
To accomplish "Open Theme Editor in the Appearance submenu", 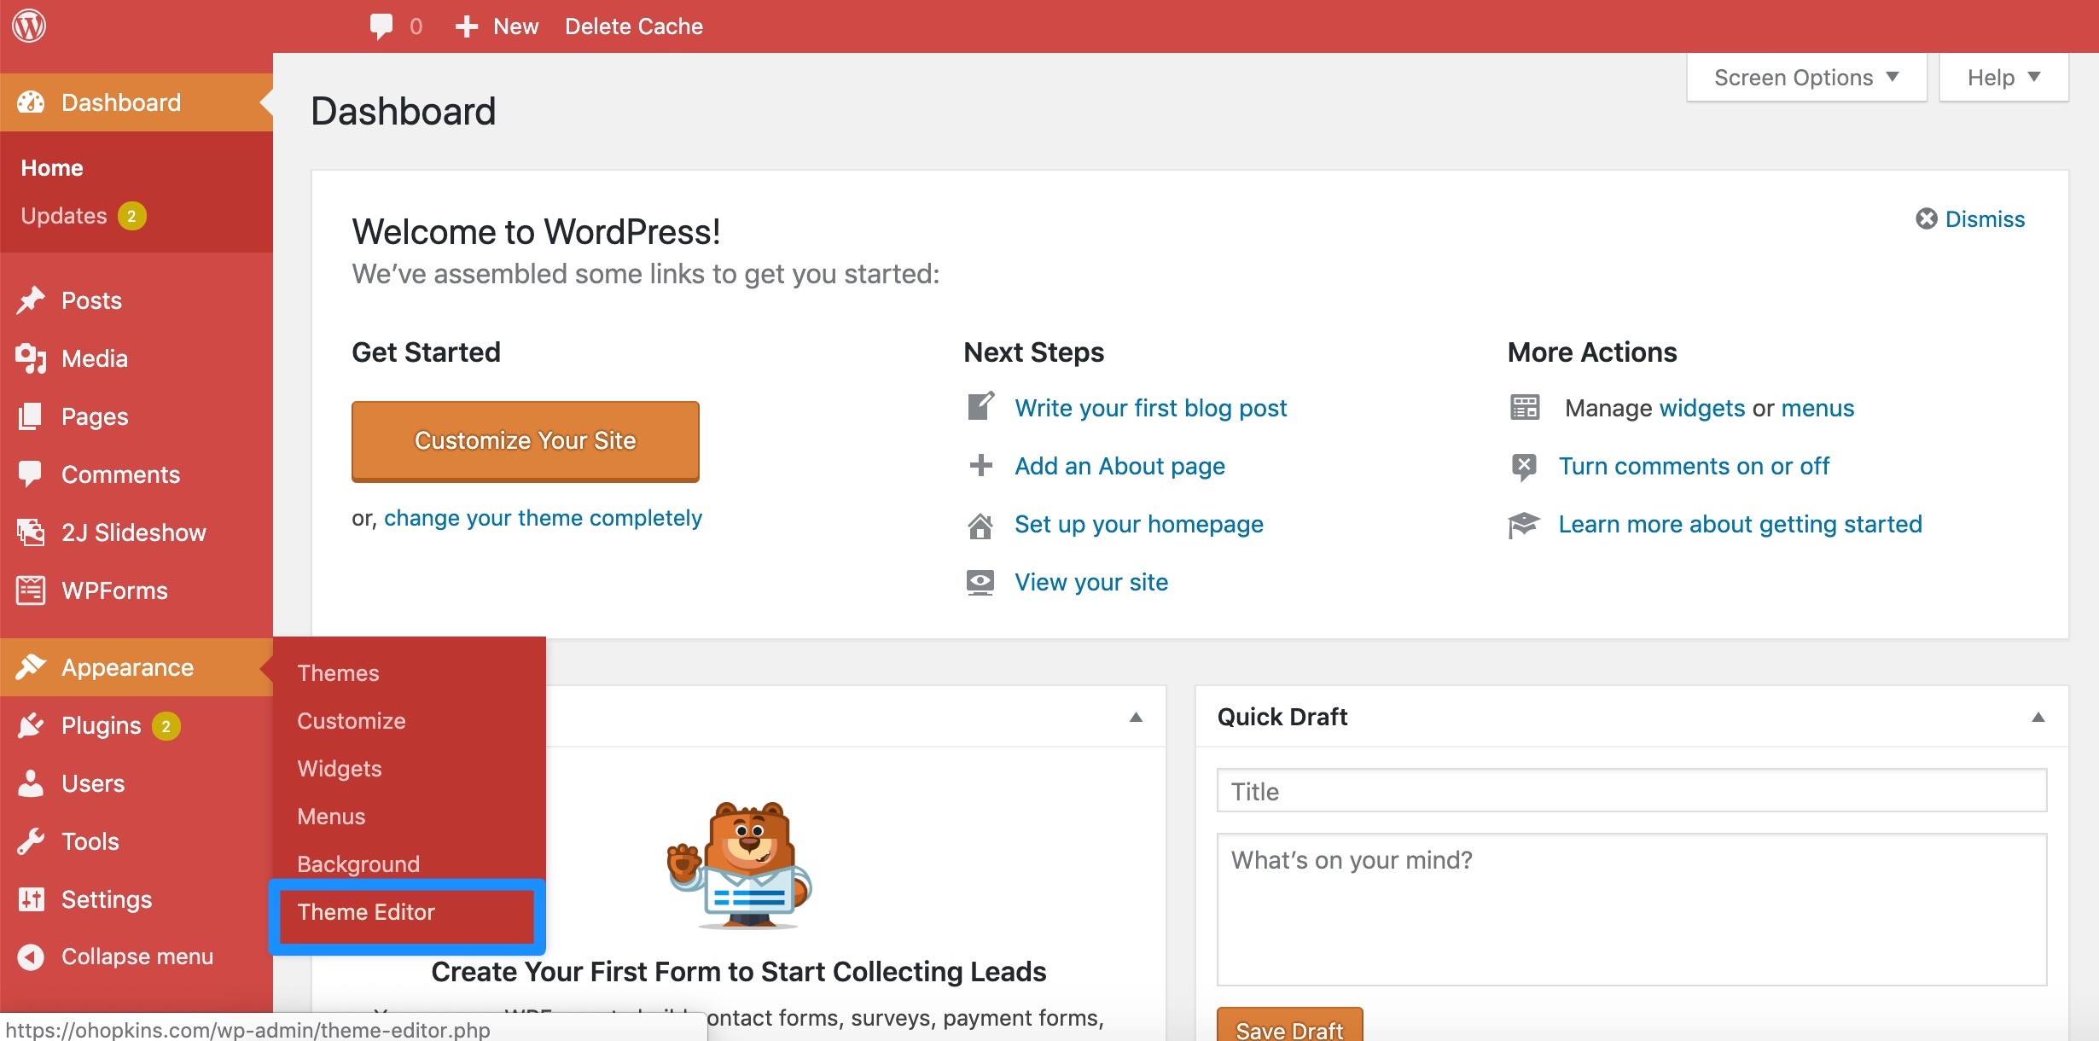I will point(366,912).
